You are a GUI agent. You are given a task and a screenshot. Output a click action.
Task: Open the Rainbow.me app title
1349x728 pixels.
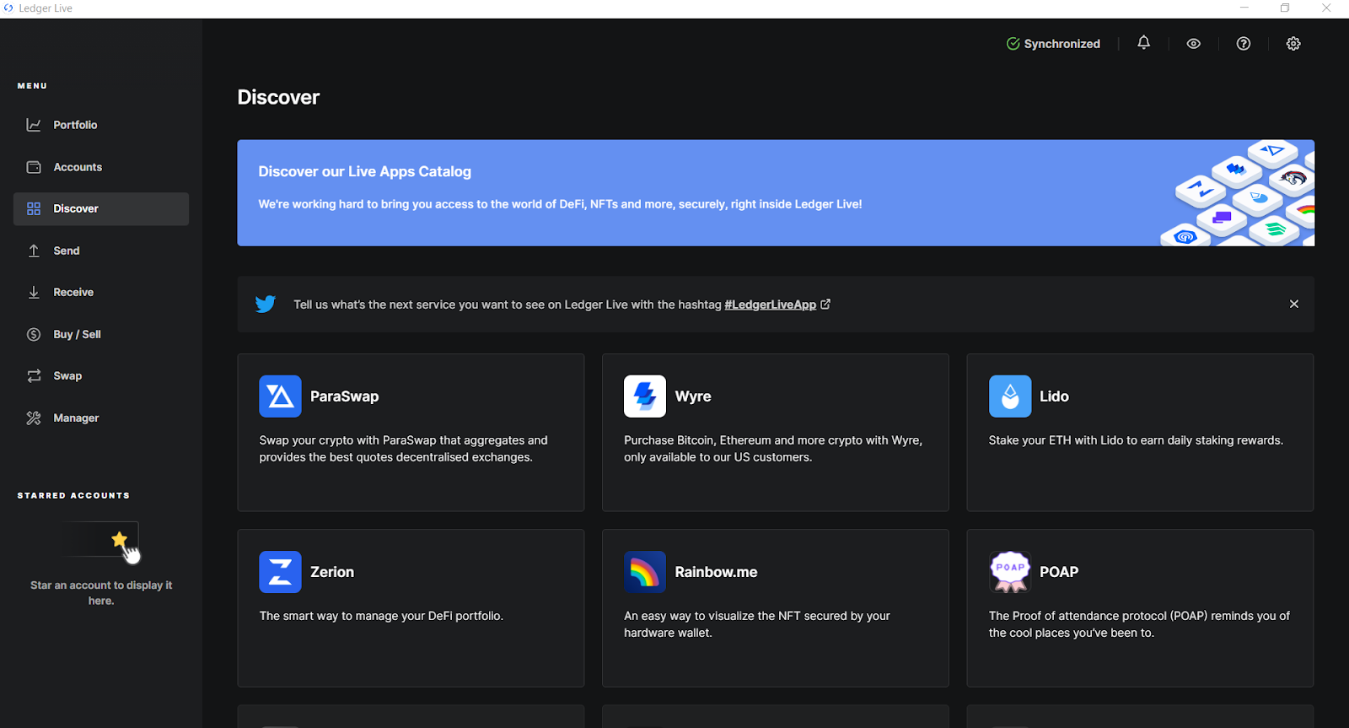coord(716,572)
